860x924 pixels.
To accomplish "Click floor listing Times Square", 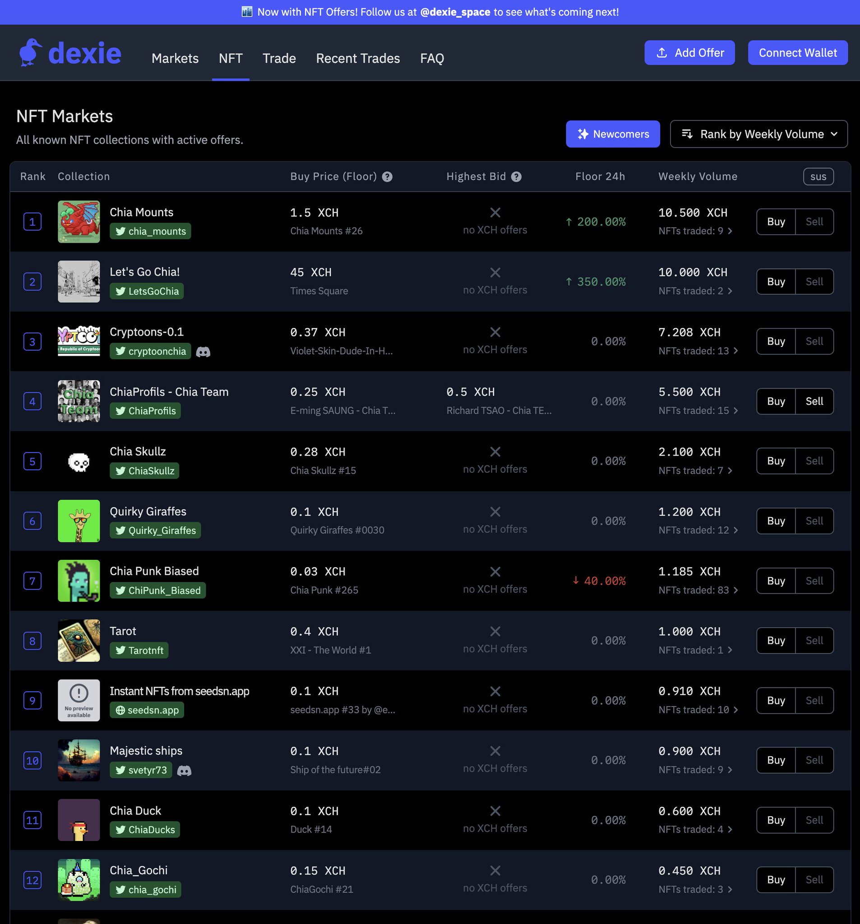I will point(319,291).
